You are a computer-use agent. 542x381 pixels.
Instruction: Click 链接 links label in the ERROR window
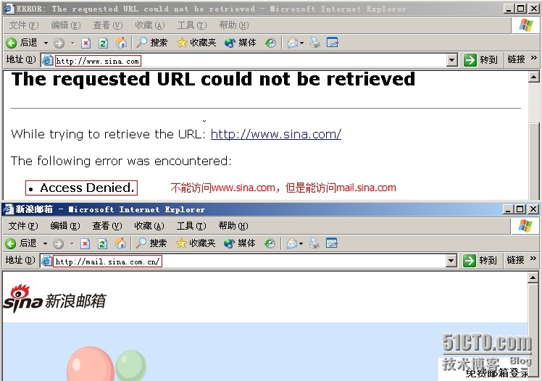tap(517, 59)
